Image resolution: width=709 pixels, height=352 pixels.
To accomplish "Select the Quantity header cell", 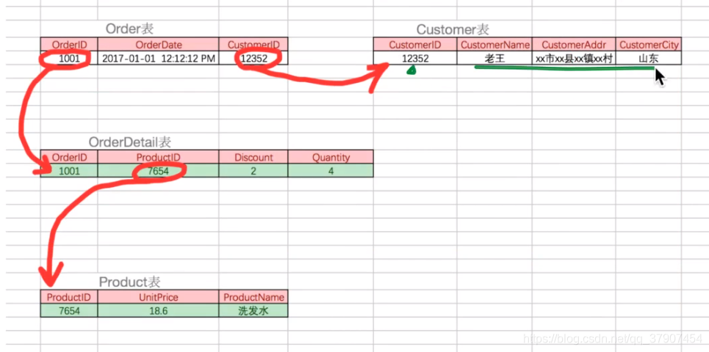I will (331, 157).
